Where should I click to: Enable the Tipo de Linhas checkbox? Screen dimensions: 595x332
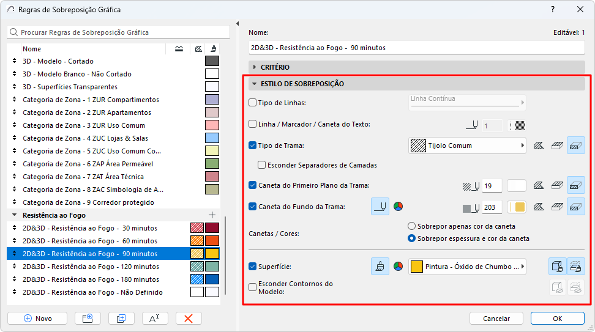click(x=252, y=103)
